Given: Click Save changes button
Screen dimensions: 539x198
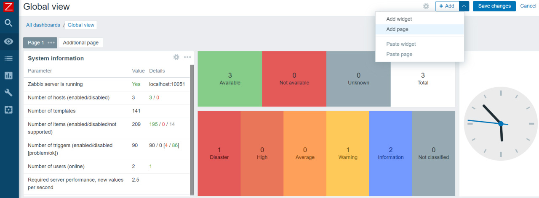Looking at the screenshot, I should (x=494, y=6).
